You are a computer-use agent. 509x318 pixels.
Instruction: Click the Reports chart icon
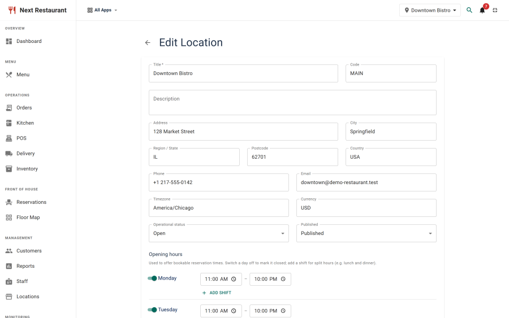point(9,266)
